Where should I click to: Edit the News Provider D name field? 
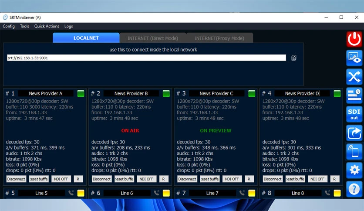[302, 93]
